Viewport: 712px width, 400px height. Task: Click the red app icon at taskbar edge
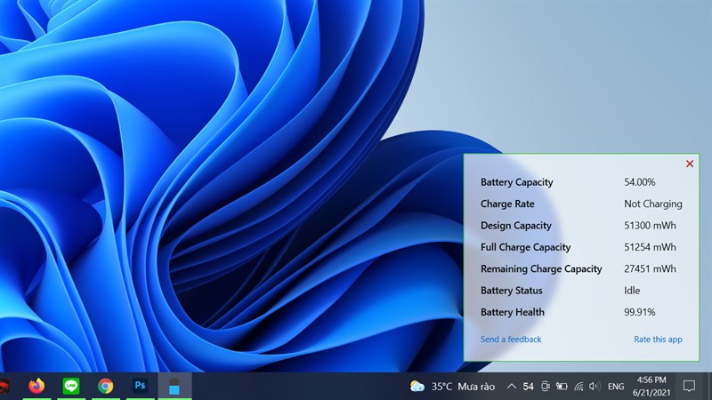click(x=4, y=386)
